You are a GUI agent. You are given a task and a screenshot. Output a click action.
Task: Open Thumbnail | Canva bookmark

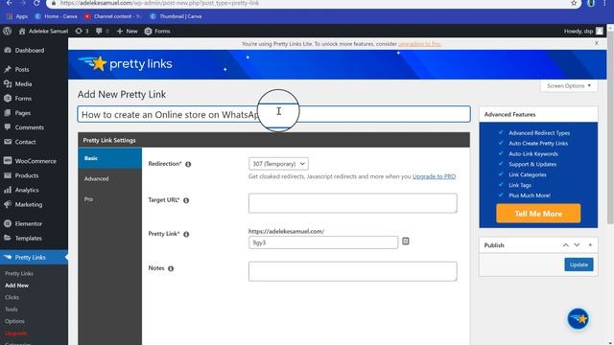176,16
